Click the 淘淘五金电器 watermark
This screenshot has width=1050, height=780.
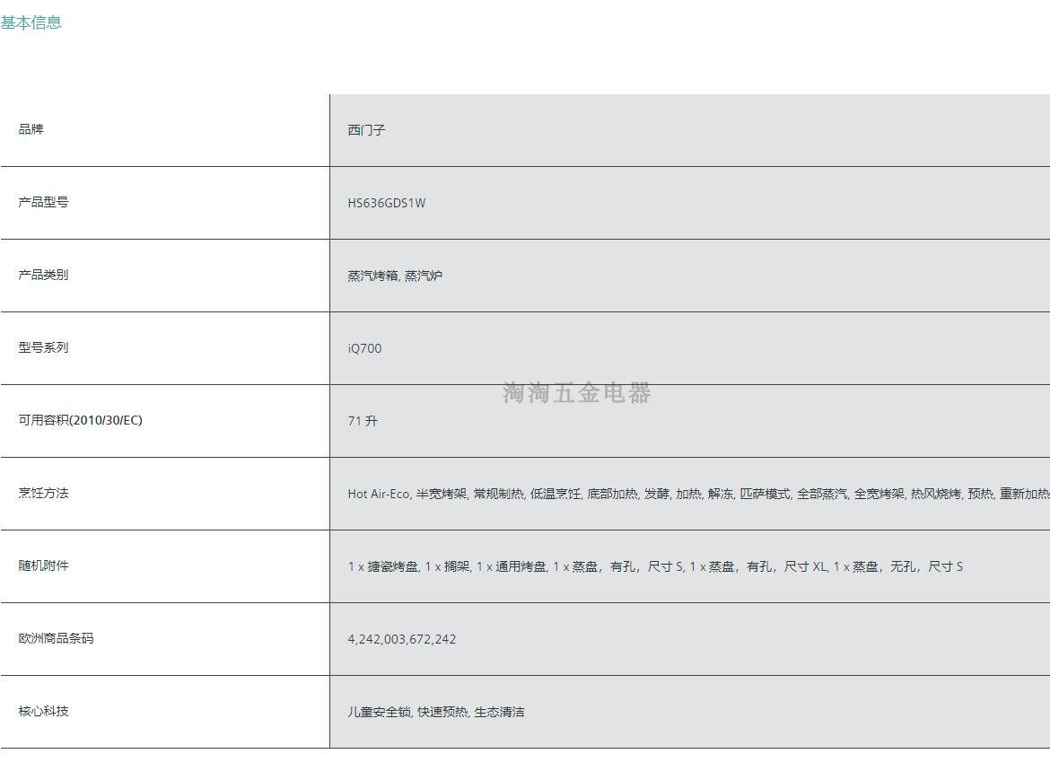576,392
